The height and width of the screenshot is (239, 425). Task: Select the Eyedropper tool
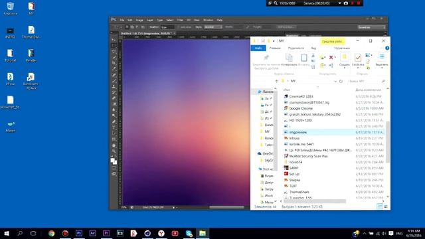(114, 69)
